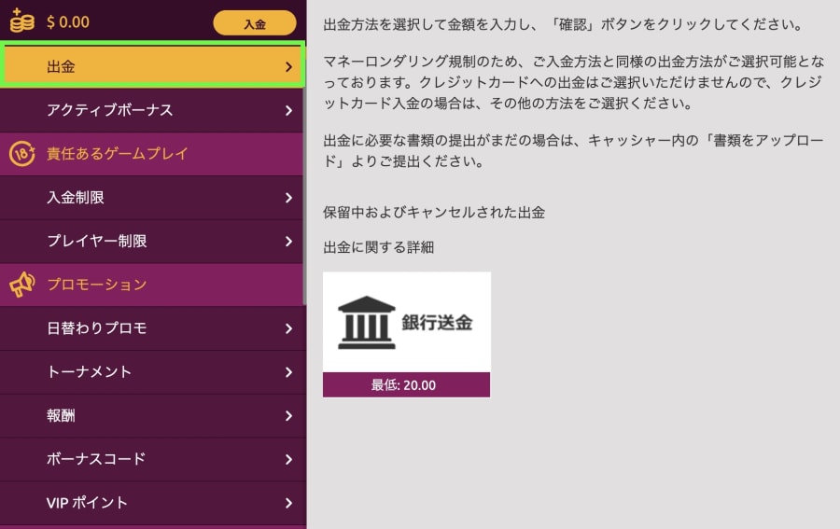
Task: Click chevron arrow beside 報酬
Action: point(288,415)
